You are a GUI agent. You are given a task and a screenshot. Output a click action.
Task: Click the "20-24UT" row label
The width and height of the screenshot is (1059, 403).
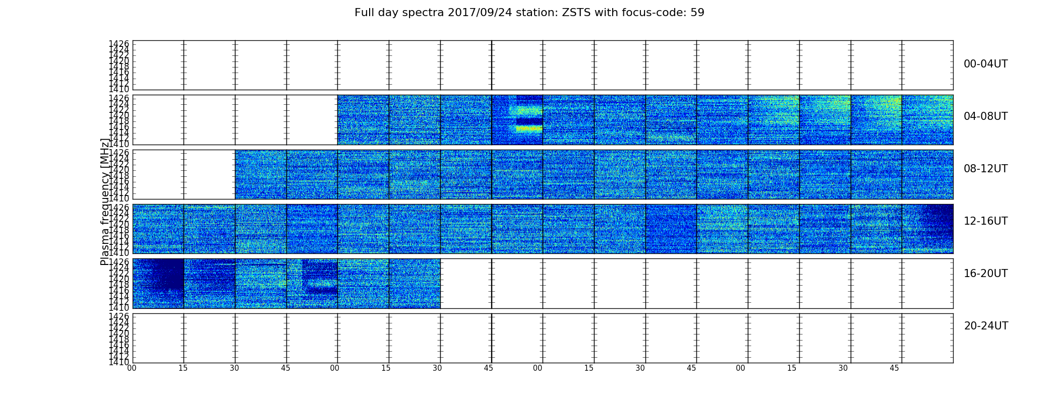[986, 326]
